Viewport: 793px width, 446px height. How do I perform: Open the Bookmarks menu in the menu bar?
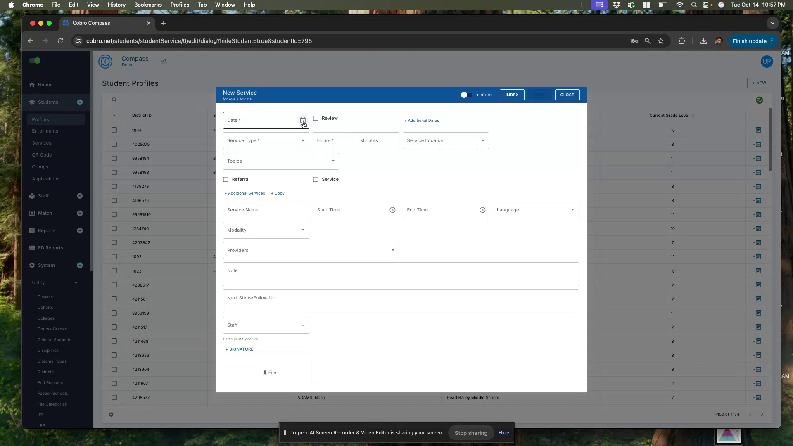pos(148,5)
